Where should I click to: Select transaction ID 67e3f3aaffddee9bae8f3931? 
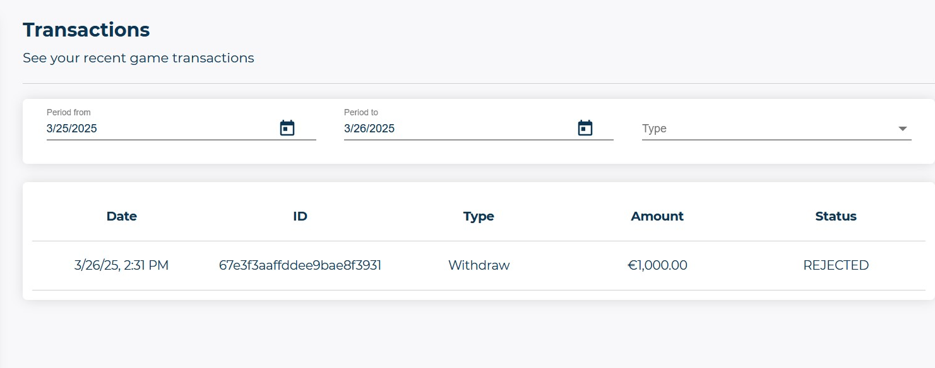pos(300,265)
